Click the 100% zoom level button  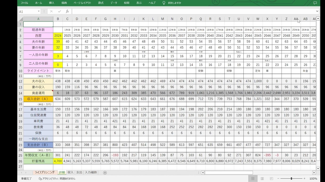tap(313, 179)
